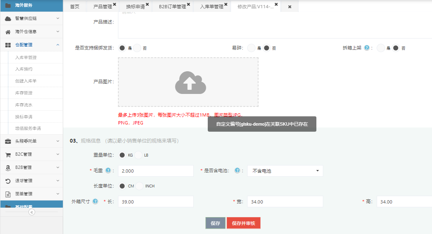Click help icon next to 拆箱上架
Image resolution: width=432 pixels, height=234 pixels.
[x=367, y=48]
